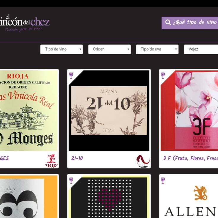Expand the Origen filter dropdown
Viewport: 218px width, 218px height.
(109, 49)
